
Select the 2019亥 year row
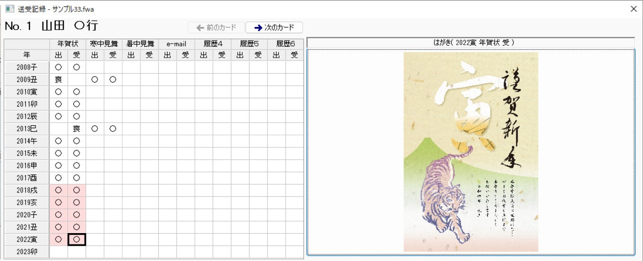pyautogui.click(x=27, y=202)
